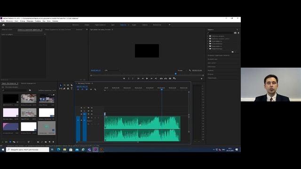
Task: Add marker in Program monitor transport
Action: (x=124, y=78)
